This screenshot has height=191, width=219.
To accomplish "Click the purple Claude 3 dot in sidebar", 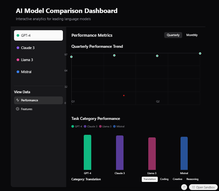I will pos(18,48).
